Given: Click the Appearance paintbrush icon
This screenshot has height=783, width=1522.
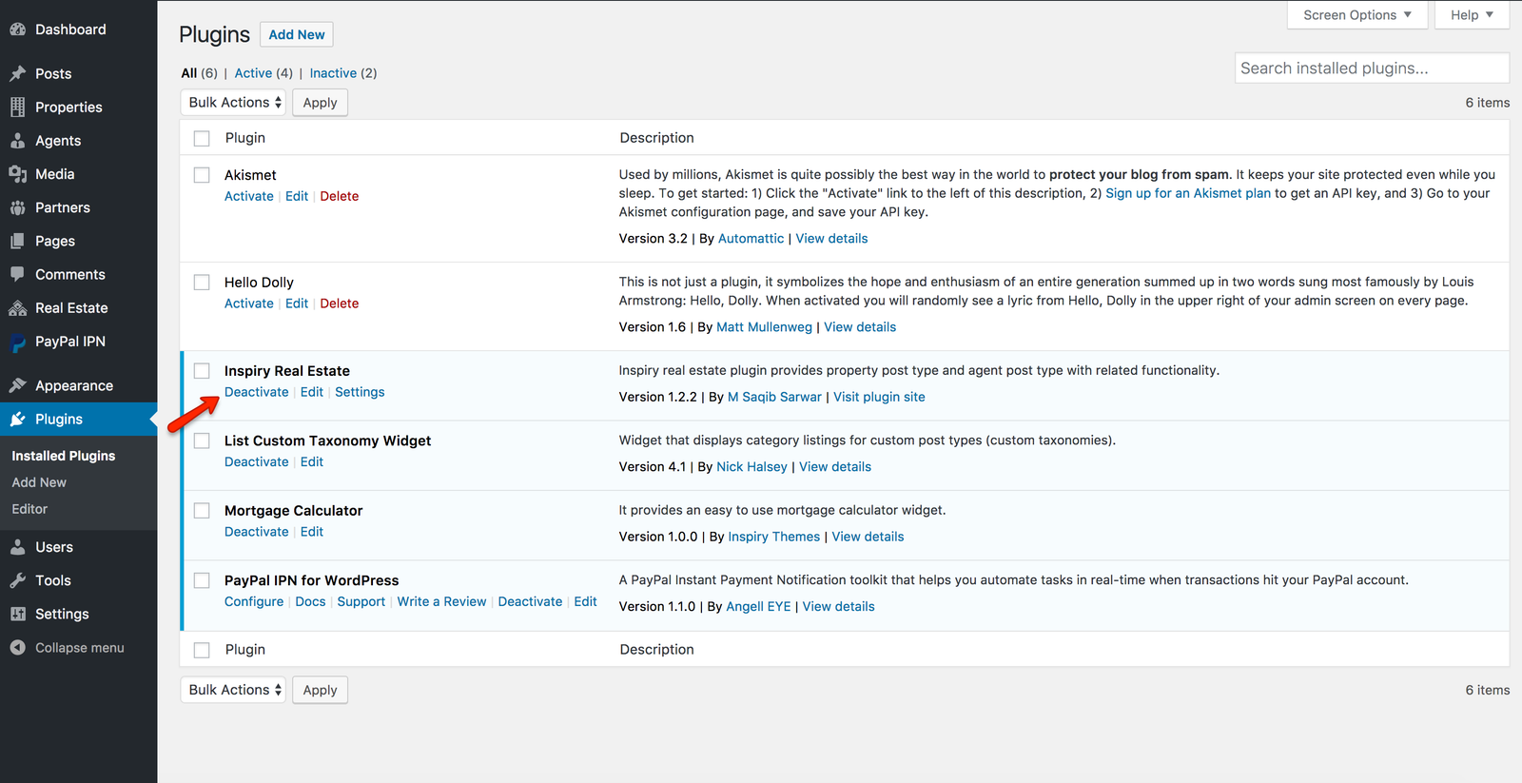Looking at the screenshot, I should (17, 385).
